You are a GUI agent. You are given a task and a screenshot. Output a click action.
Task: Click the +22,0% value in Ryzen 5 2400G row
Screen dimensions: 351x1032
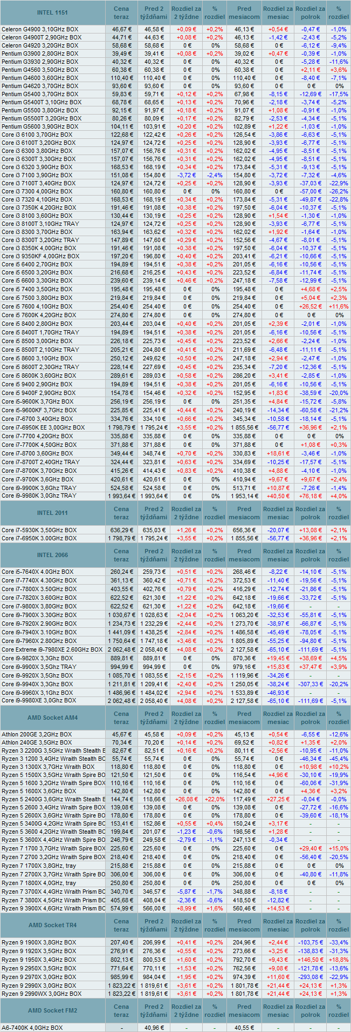coord(215,799)
